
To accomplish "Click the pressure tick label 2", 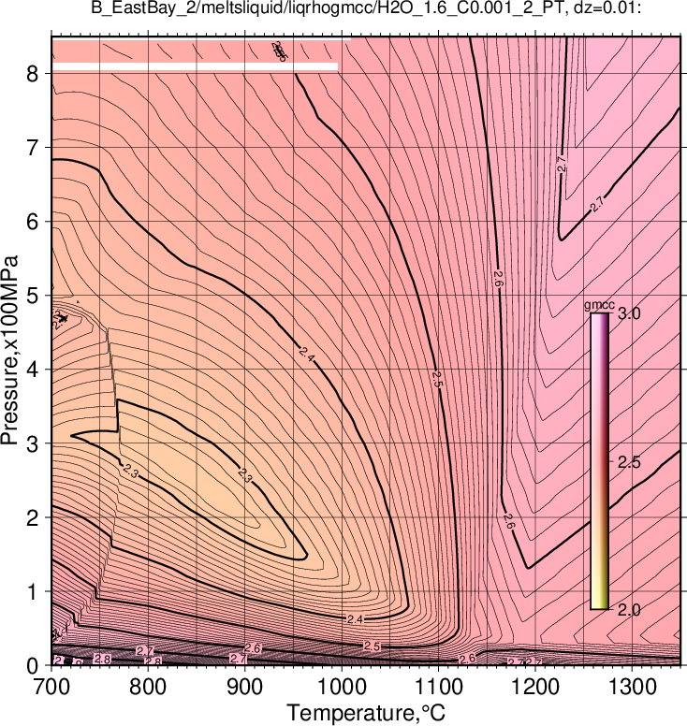I will click(33, 518).
